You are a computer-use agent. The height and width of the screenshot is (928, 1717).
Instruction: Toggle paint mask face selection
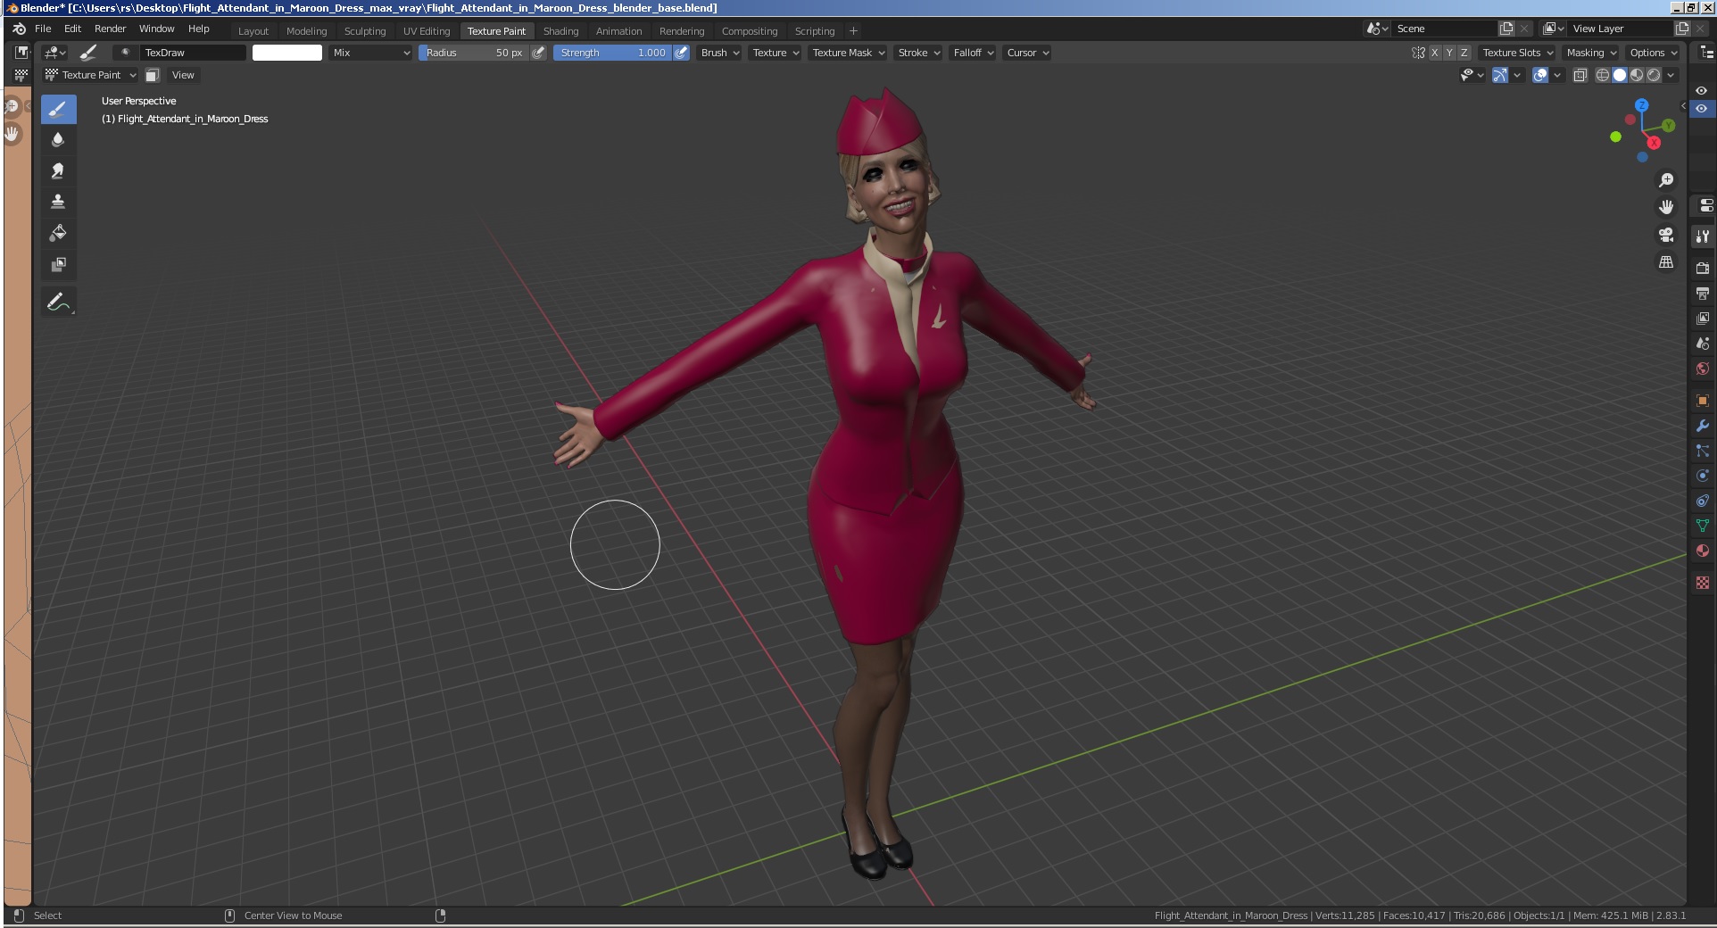(153, 75)
